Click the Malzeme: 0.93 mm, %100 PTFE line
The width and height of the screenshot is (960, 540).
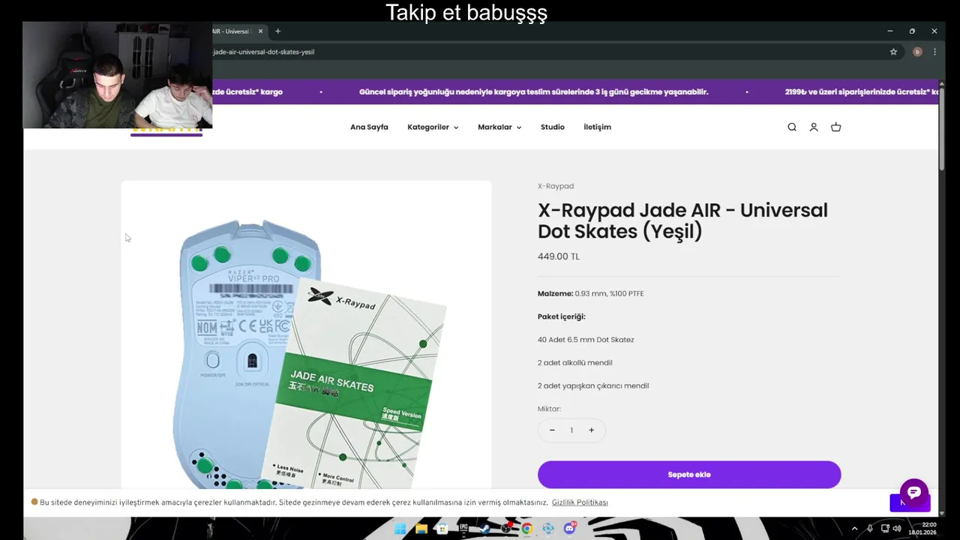[591, 294]
